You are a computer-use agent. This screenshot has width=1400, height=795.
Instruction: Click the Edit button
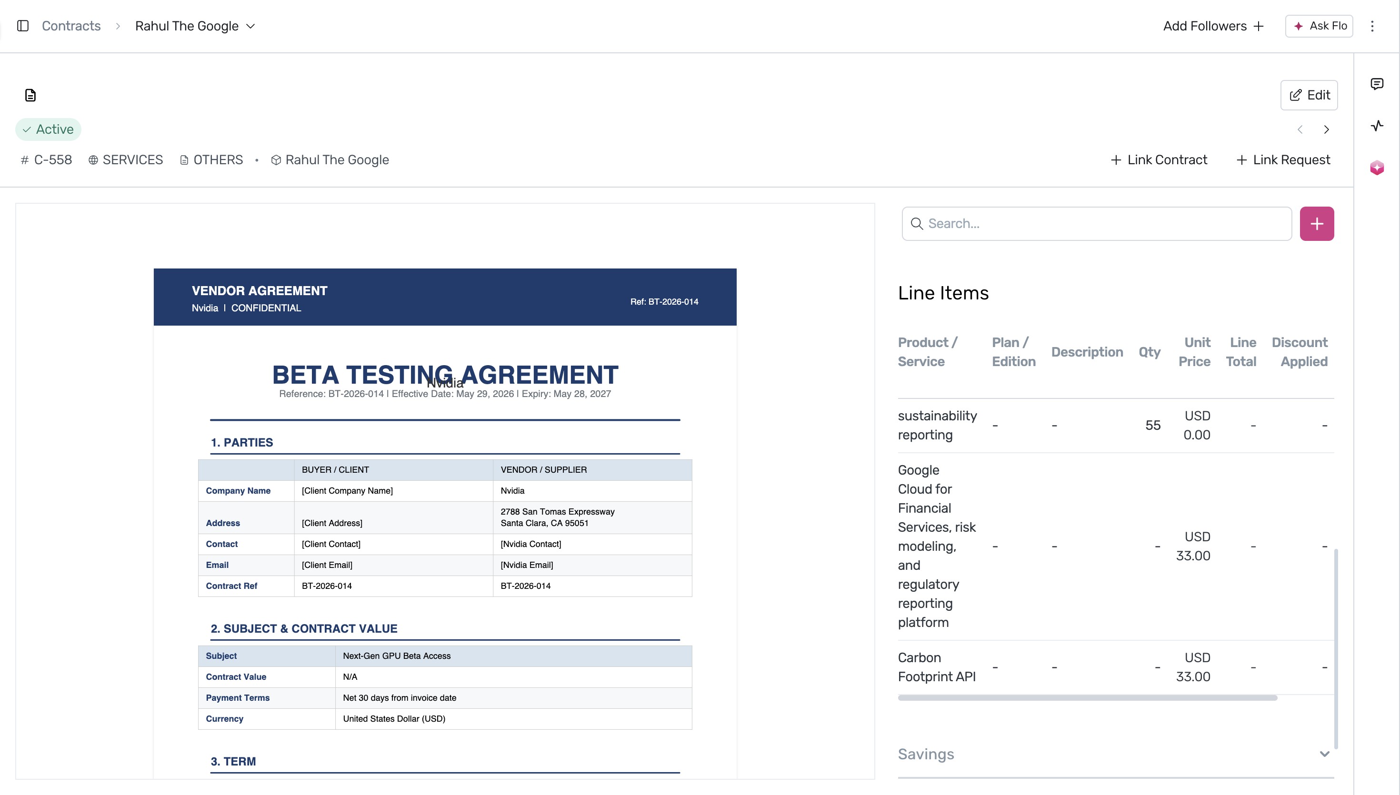coord(1309,95)
